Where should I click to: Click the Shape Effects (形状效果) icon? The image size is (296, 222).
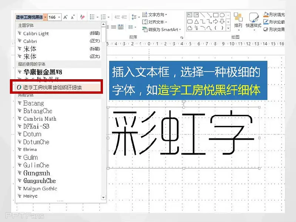266,30
